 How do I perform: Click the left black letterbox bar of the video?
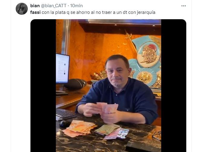(x=43, y=86)
